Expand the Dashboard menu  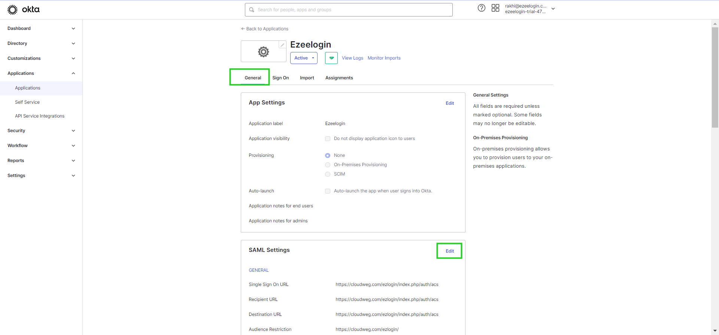coord(41,28)
